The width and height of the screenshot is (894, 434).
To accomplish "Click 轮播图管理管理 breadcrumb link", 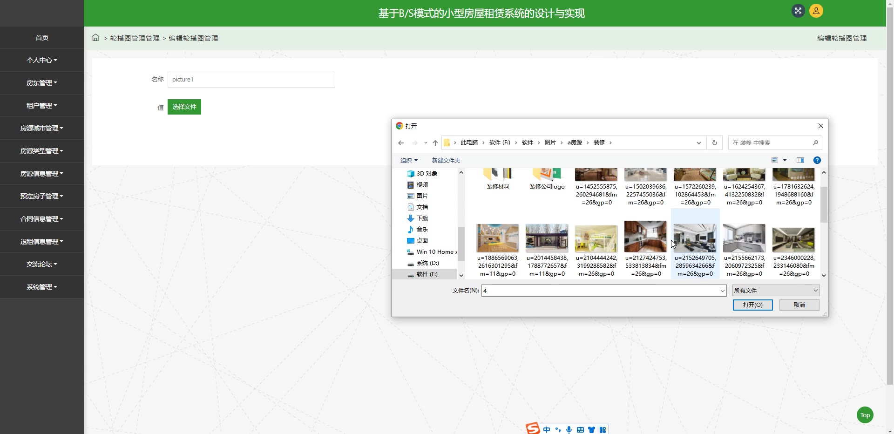I will [x=135, y=38].
